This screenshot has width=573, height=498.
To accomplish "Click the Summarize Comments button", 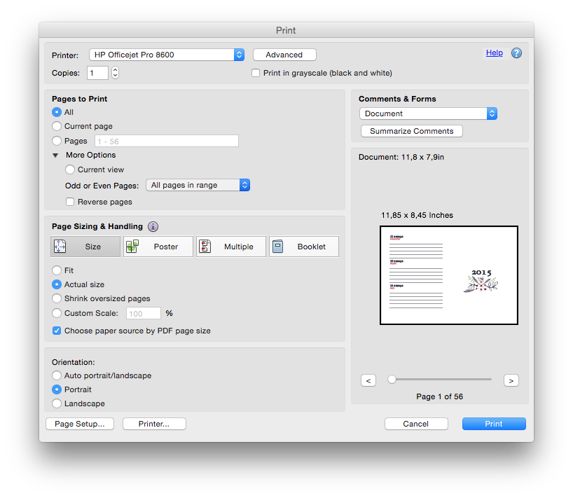I will pos(412,131).
